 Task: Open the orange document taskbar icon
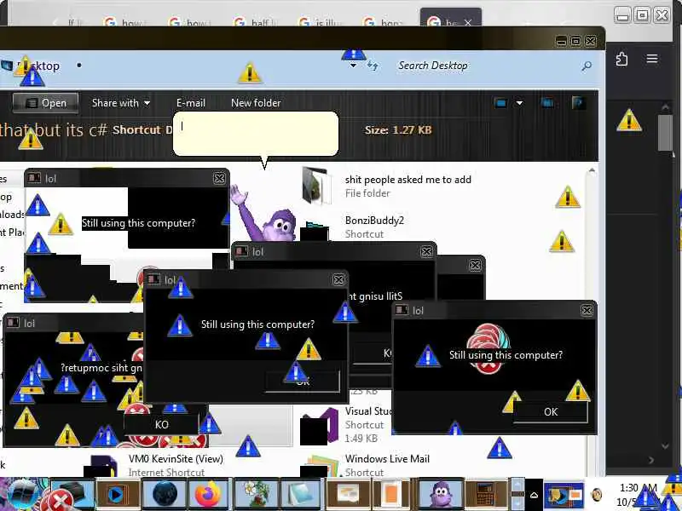click(392, 494)
